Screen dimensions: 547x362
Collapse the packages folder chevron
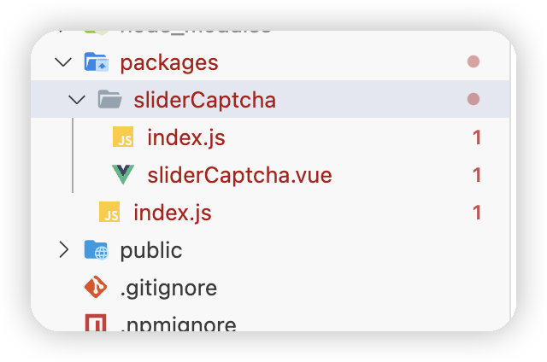(62, 62)
